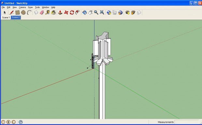Select the Push/Pull tool
Screen dimensions: 202x125
click(x=60, y=12)
